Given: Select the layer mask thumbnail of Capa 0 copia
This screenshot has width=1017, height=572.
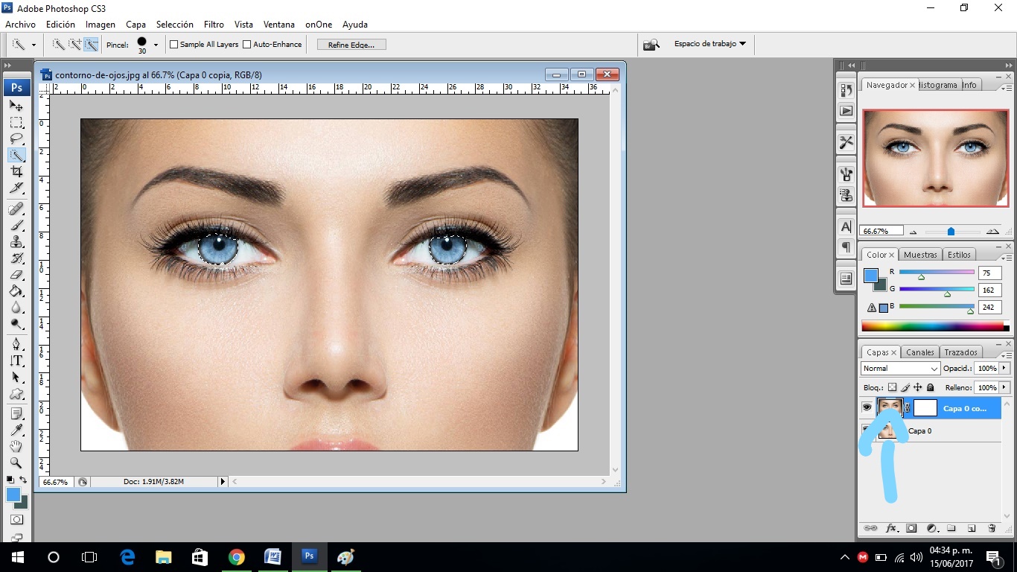Looking at the screenshot, I should pos(925,408).
